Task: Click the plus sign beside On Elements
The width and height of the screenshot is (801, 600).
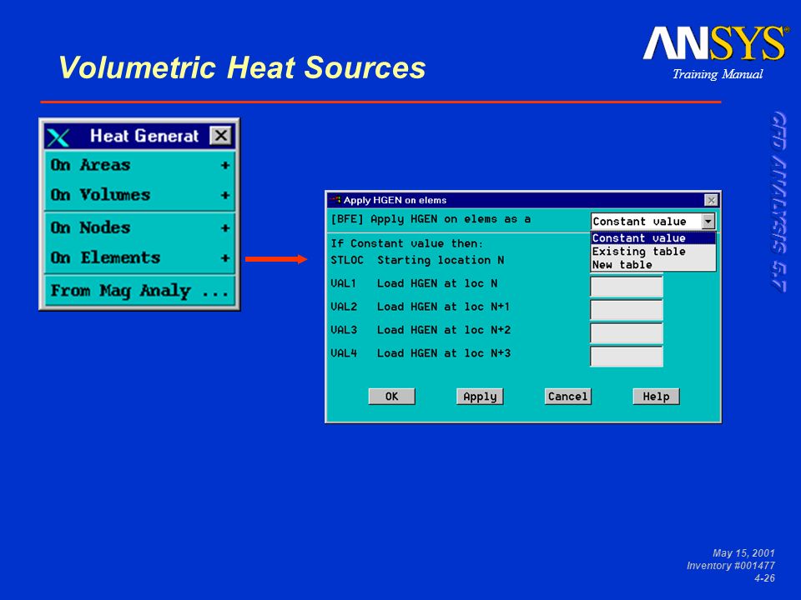Action: 224,258
